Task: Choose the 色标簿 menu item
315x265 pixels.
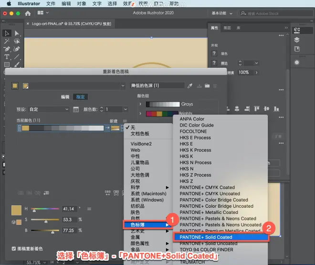Action: (x=147, y=225)
